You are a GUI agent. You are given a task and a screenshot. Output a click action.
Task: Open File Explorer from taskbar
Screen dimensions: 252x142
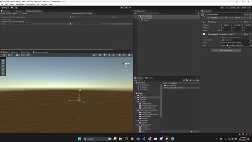120,139
